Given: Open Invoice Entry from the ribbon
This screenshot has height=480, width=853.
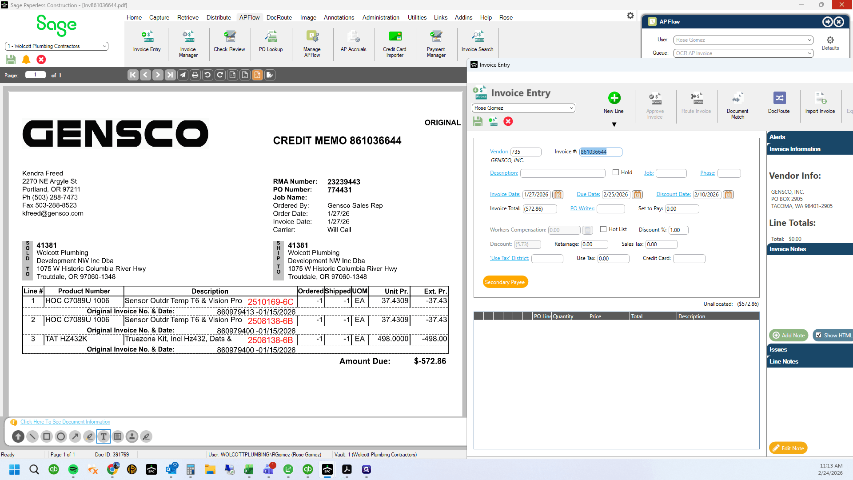Looking at the screenshot, I should (x=147, y=42).
